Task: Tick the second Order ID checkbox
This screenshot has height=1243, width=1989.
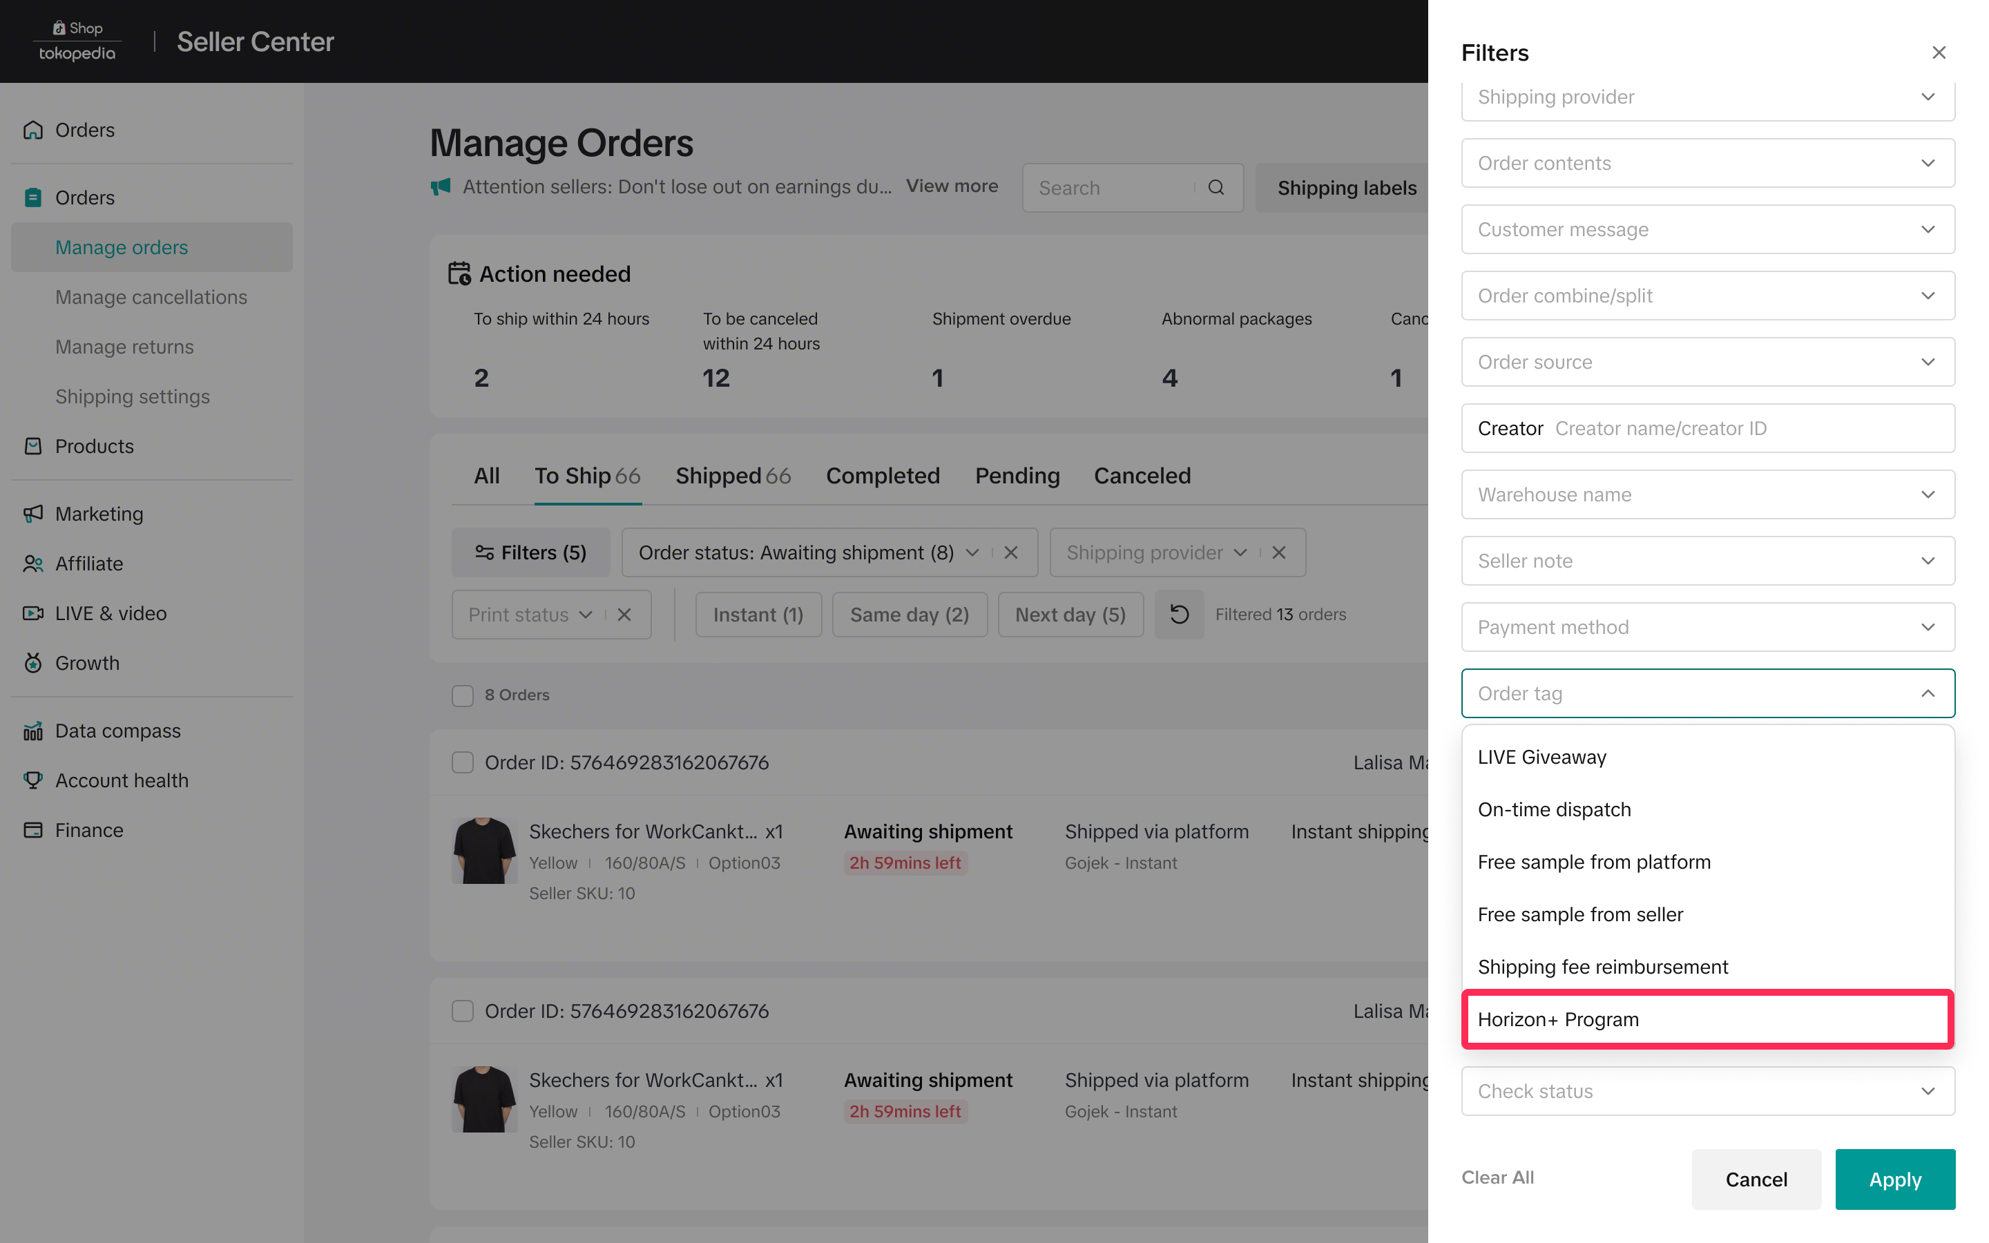Action: [463, 1011]
